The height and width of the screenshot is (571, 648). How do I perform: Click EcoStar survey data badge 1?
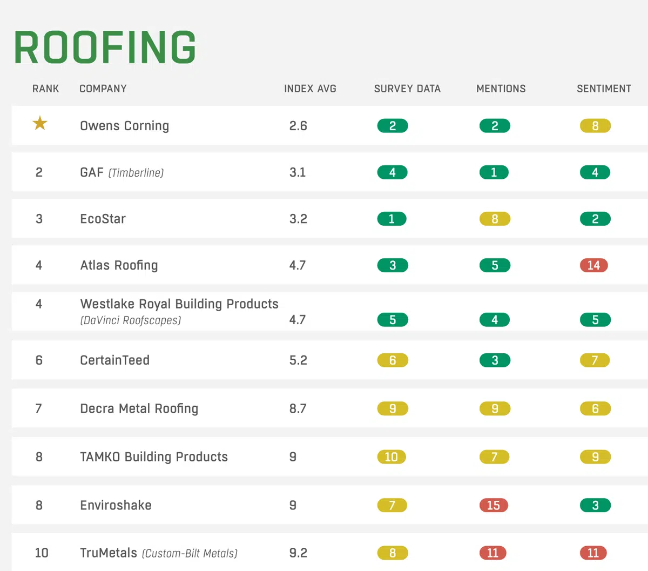(x=391, y=219)
